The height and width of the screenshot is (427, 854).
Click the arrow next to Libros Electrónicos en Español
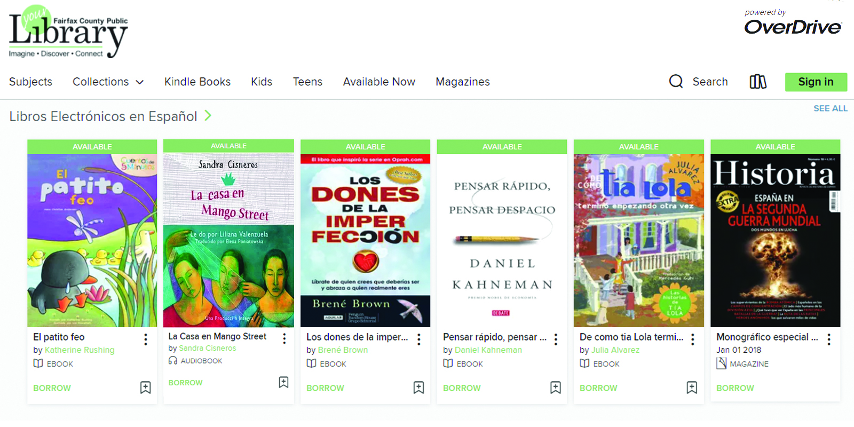(208, 115)
